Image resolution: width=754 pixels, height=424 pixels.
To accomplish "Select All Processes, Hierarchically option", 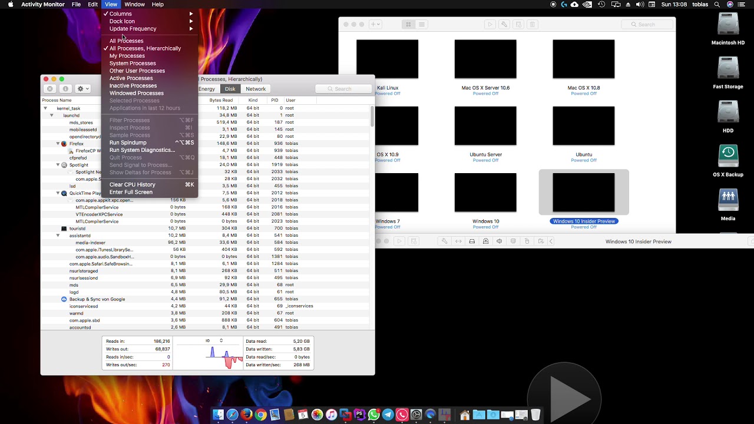I will 151,48.
